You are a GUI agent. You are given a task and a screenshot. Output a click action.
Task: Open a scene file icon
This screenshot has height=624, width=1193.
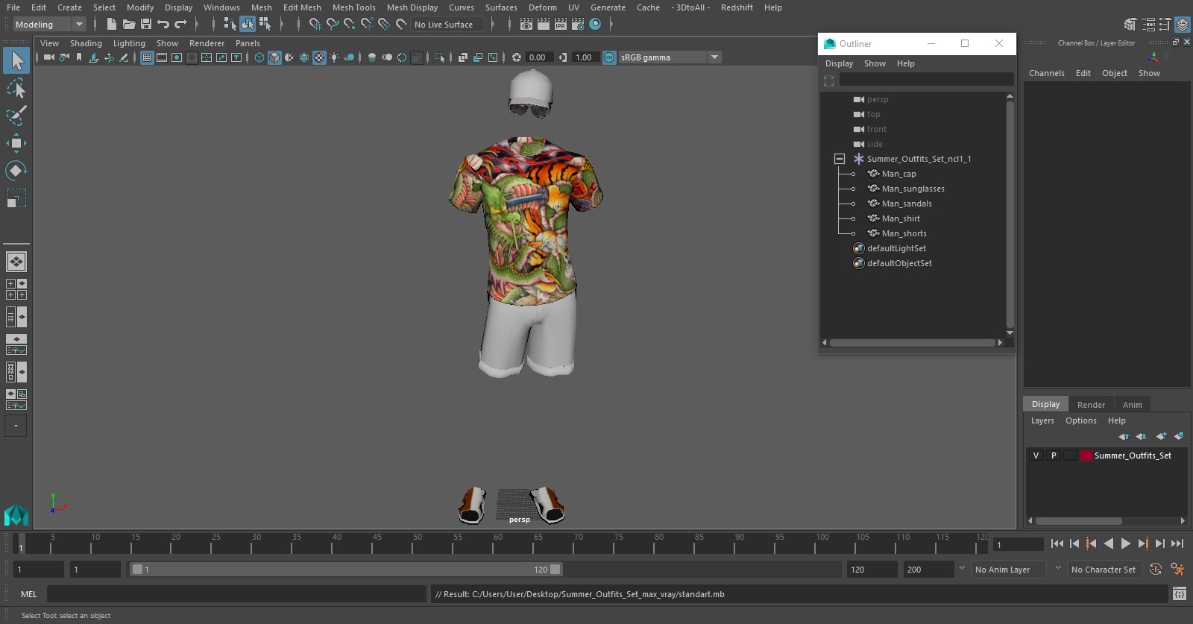pos(128,25)
